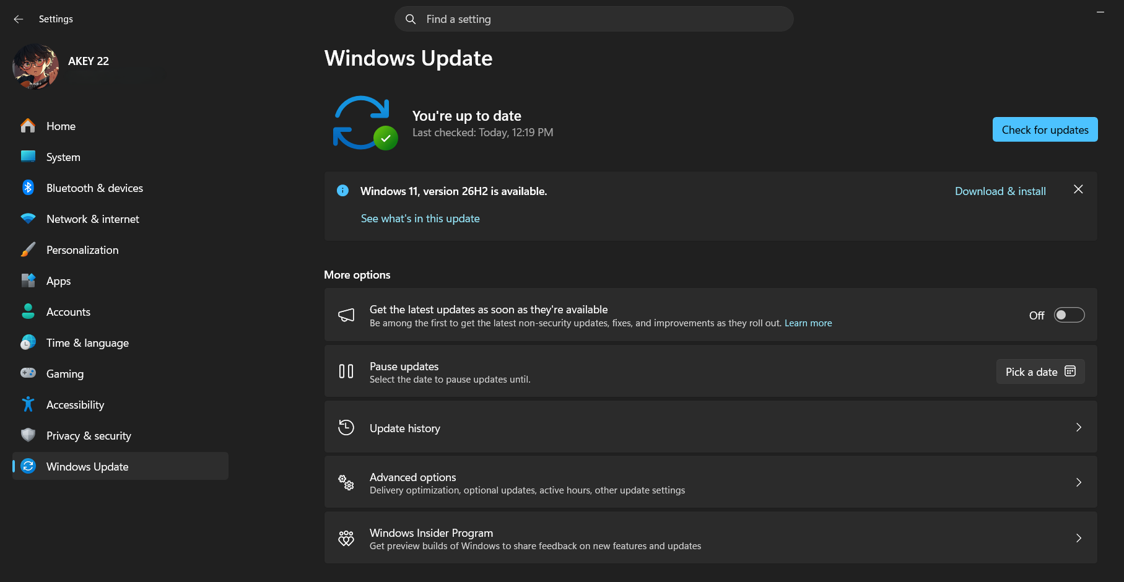
Task: Open Home in the sidebar
Action: tap(120, 126)
